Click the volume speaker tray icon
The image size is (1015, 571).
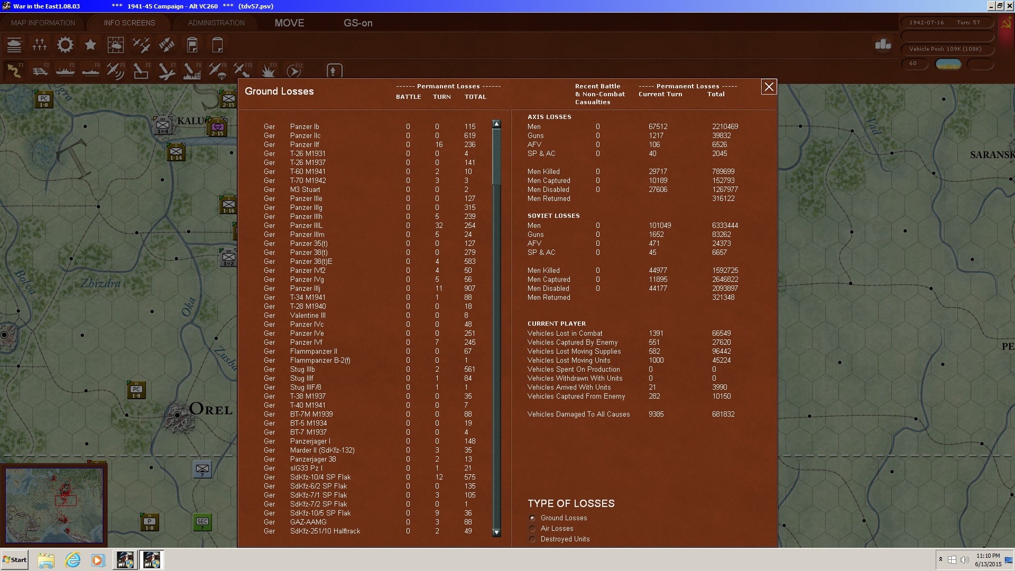(x=965, y=560)
